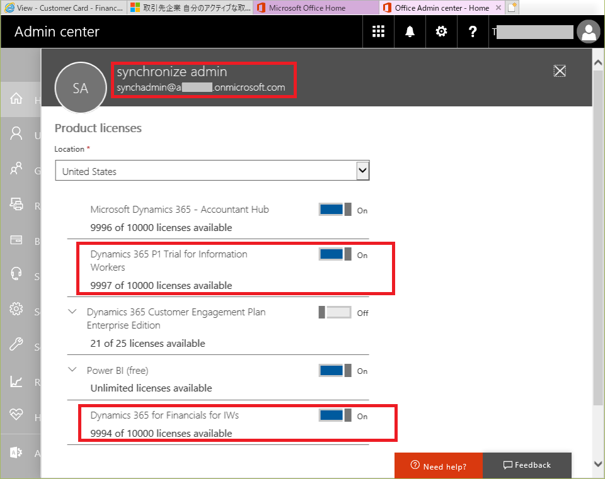Open Setup wrench icon in sidebar

(16, 344)
